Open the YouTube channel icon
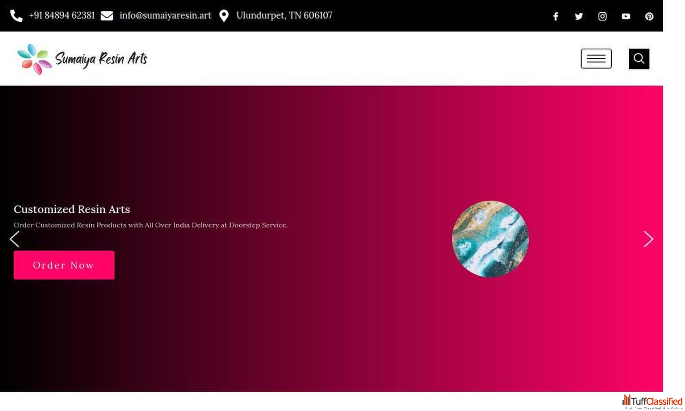This screenshot has width=685, height=411. click(626, 17)
